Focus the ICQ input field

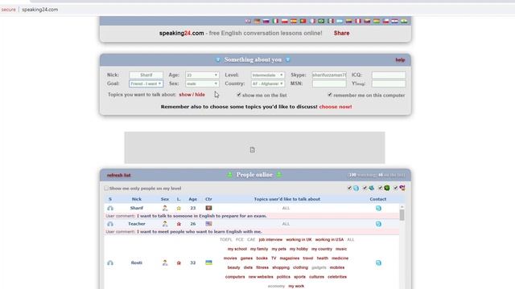coord(389,75)
